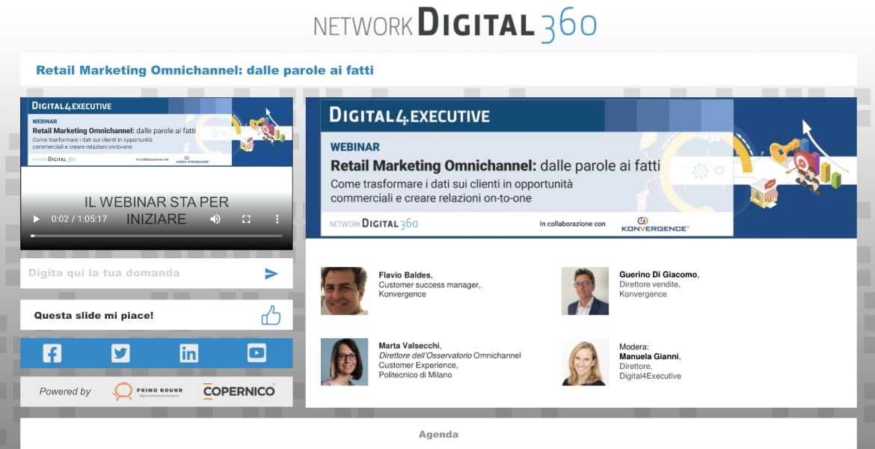Open the video more options menu
This screenshot has height=449, width=875.
[277, 219]
